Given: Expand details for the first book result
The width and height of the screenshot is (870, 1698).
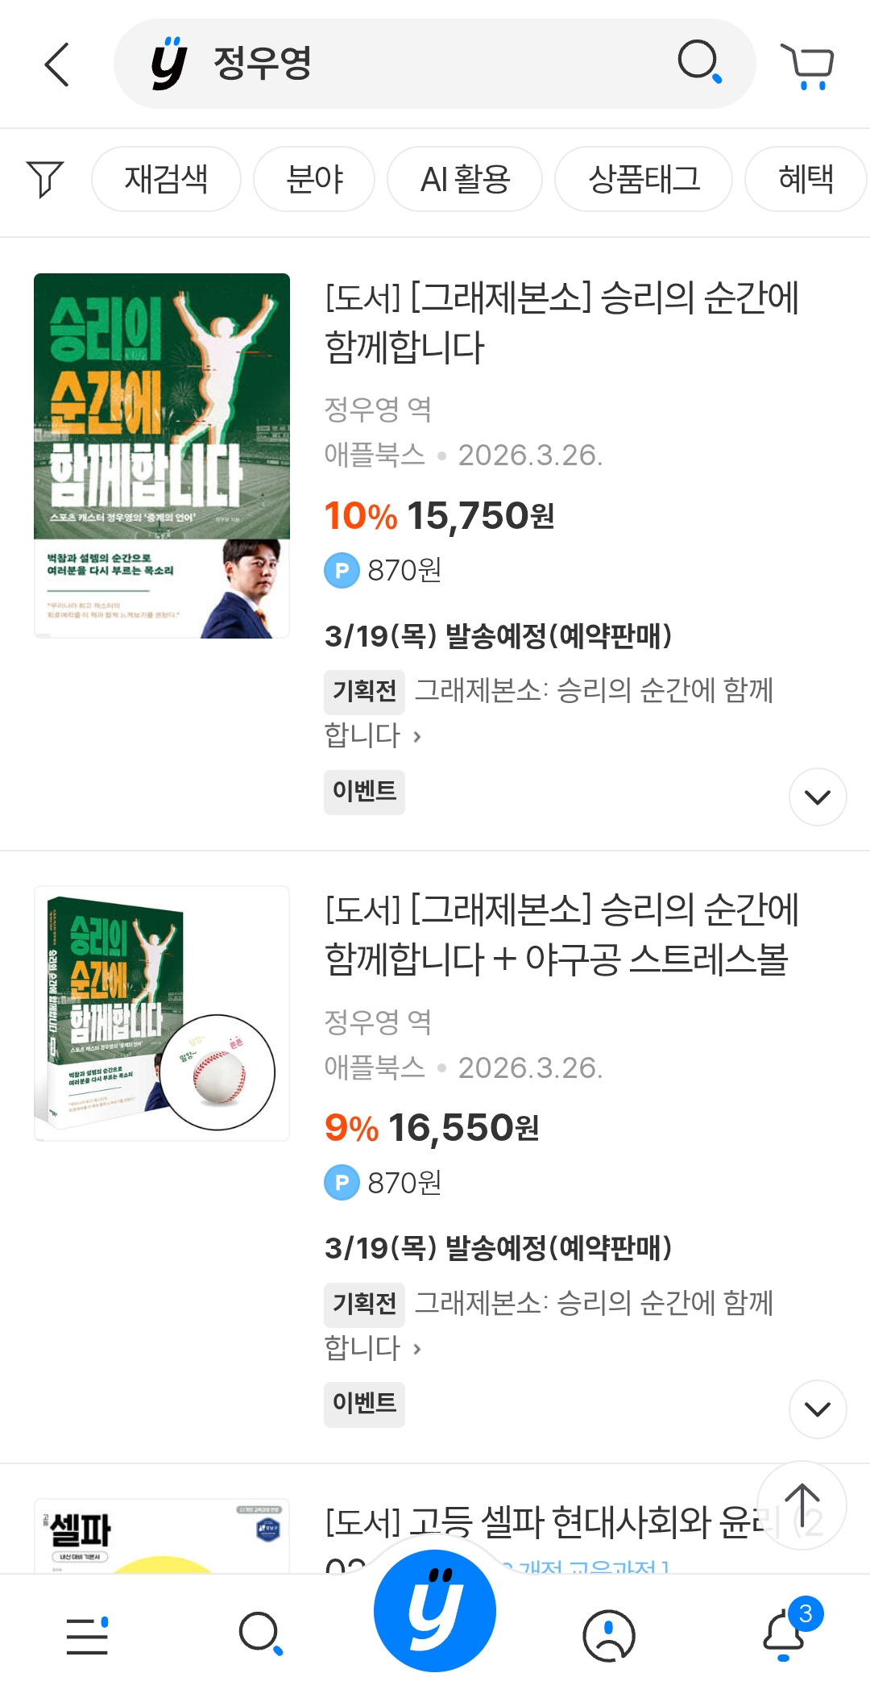Looking at the screenshot, I should point(818,797).
